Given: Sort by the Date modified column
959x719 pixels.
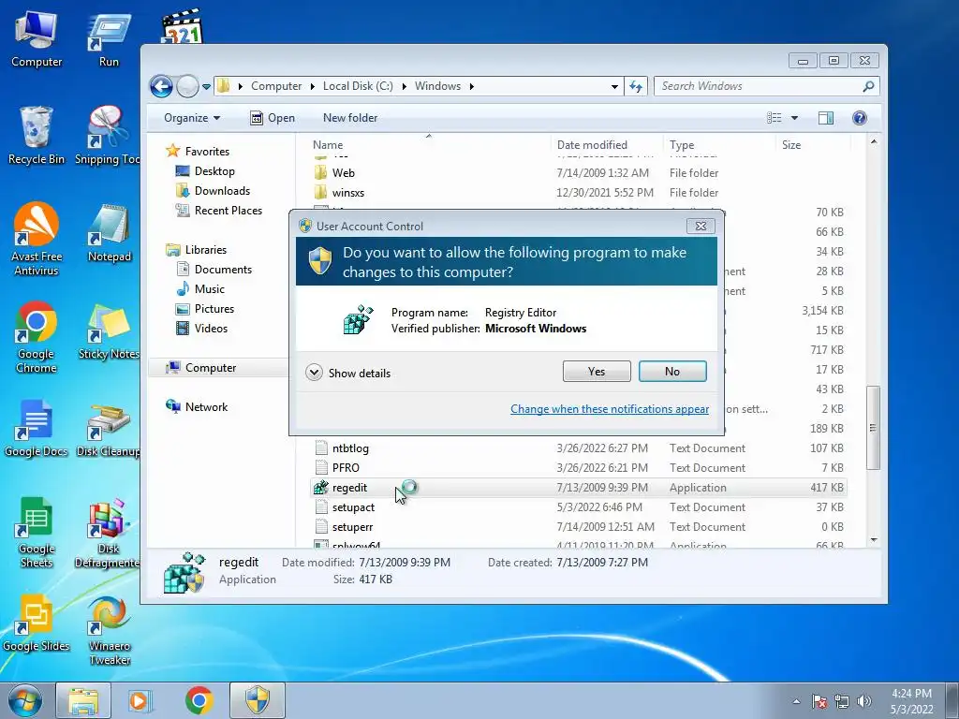Looking at the screenshot, I should (x=607, y=145).
